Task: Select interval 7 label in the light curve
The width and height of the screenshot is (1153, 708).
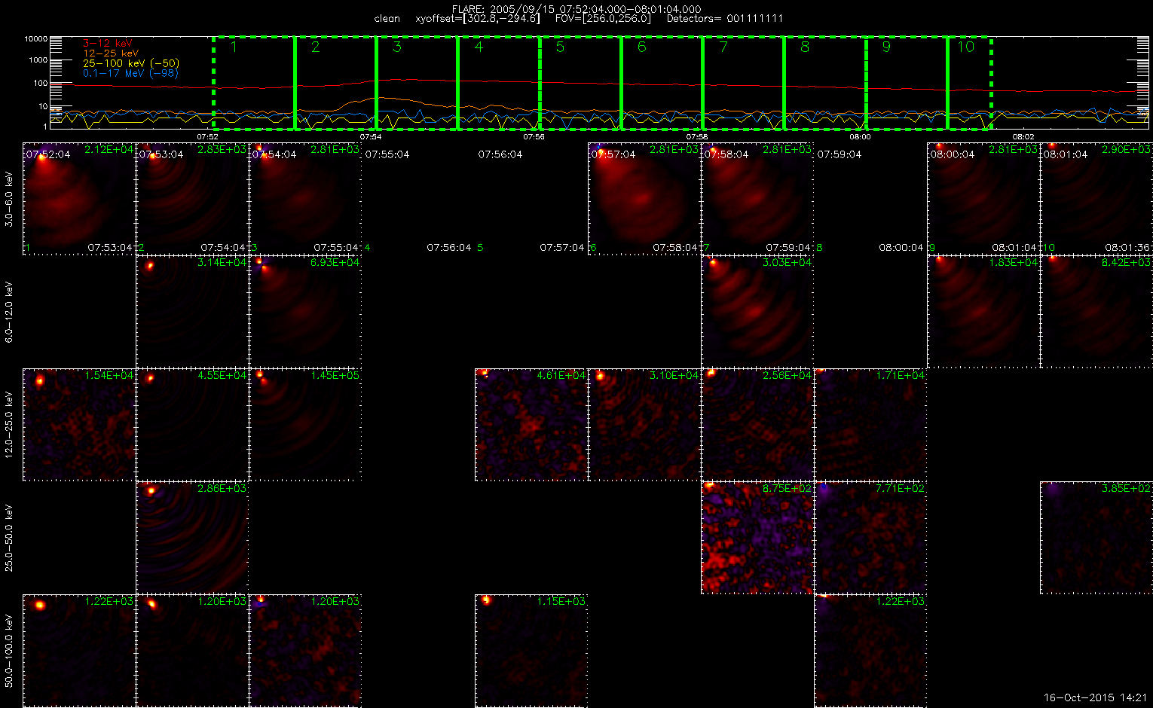Action: (723, 47)
